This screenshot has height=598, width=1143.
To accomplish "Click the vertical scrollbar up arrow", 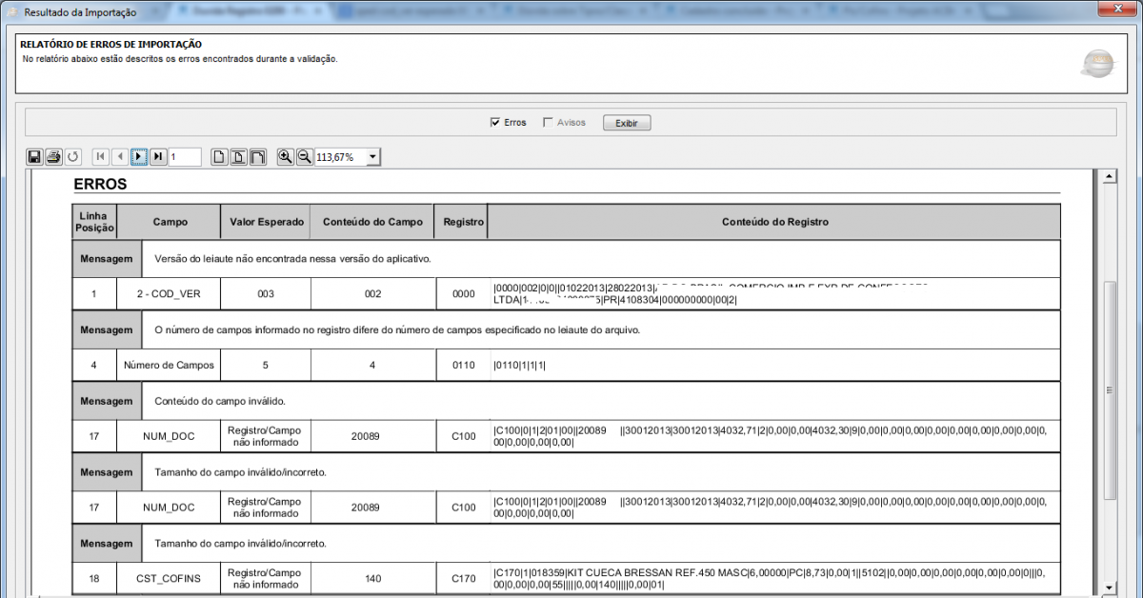I will click(1109, 177).
